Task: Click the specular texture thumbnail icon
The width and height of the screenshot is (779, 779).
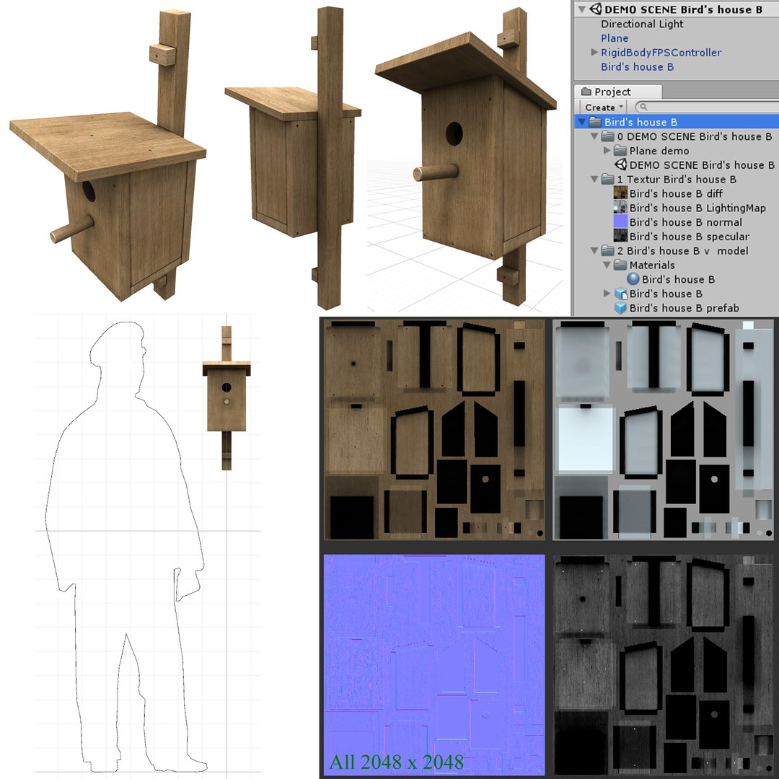Action: click(x=620, y=236)
